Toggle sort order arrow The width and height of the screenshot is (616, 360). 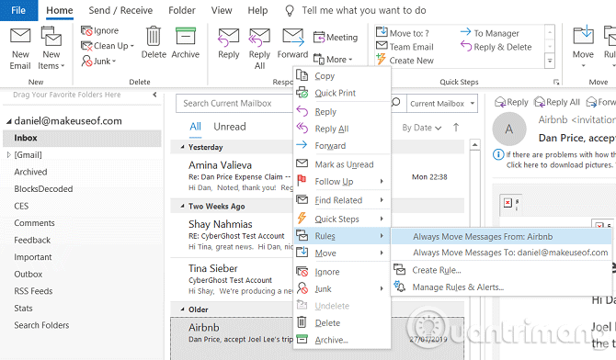pos(456,128)
